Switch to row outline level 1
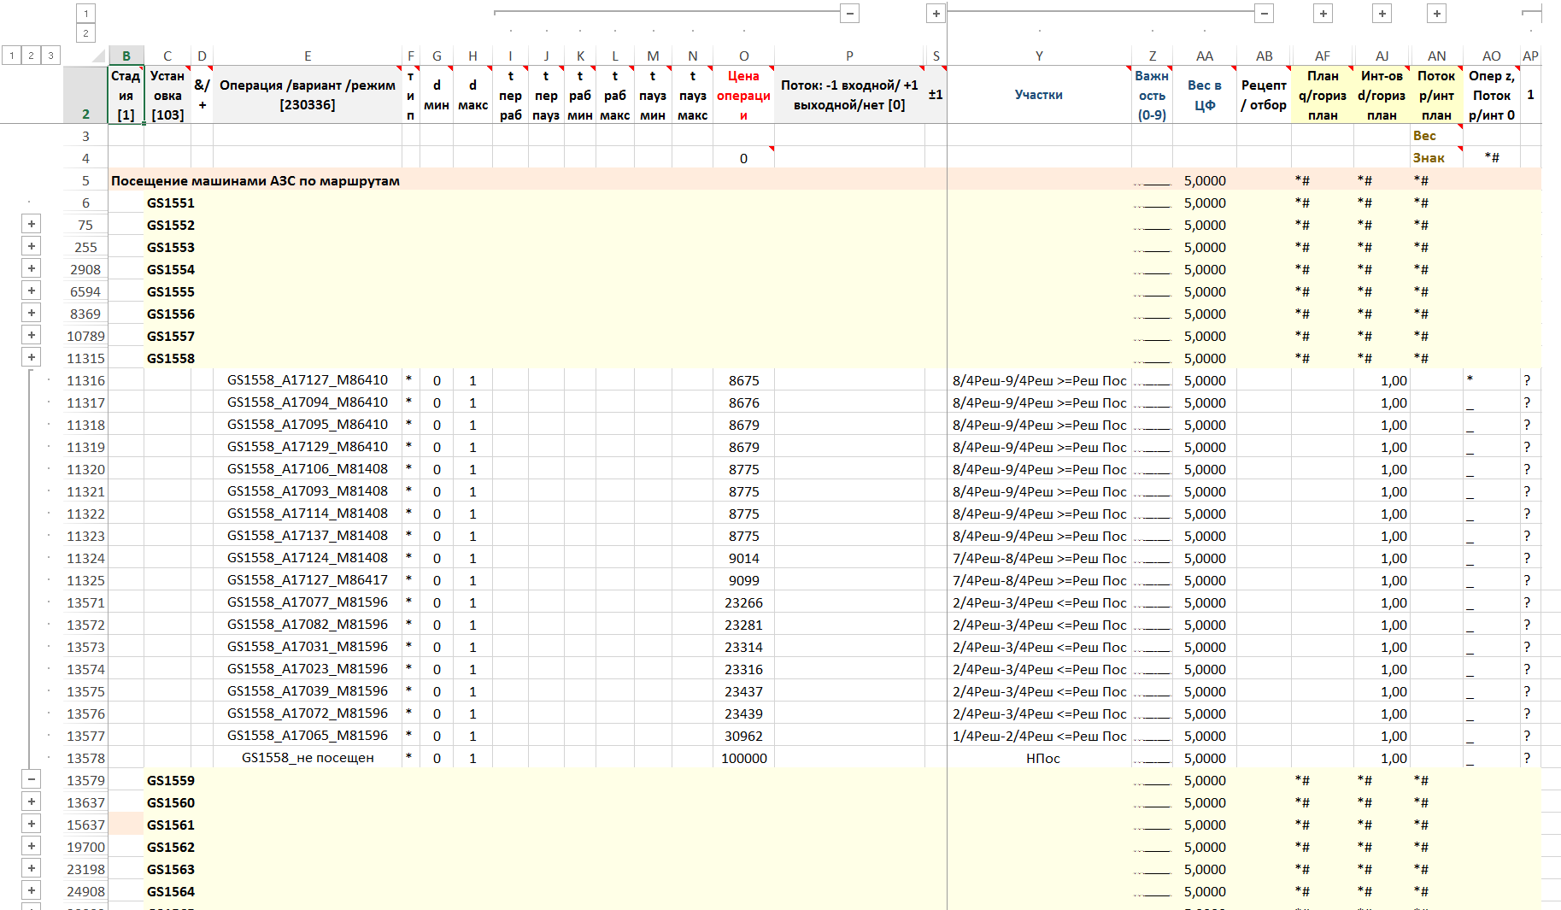This screenshot has width=1561, height=910. (12, 56)
